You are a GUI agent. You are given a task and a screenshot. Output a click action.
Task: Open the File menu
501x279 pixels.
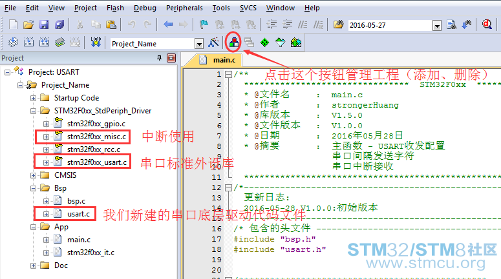point(10,8)
